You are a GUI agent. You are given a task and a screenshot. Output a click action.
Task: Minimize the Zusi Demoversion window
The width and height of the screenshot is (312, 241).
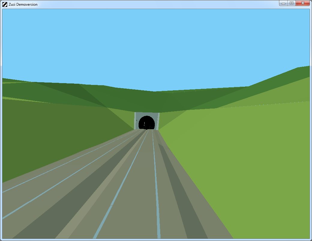click(x=283, y=3)
